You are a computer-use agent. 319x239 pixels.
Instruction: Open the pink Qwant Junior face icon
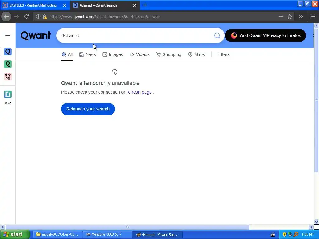(x=8, y=77)
